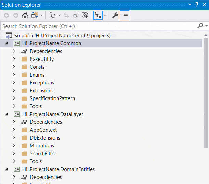The height and width of the screenshot is (184, 209).
Task: Toggle the nested files view button
Action: (98, 15)
